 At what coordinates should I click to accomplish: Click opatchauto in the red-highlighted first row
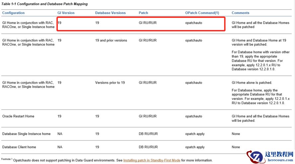coord(193,23)
